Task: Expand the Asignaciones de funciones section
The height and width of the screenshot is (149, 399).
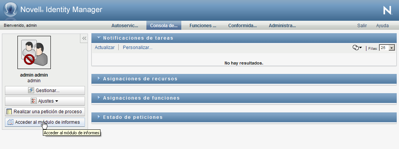Action: point(99,98)
